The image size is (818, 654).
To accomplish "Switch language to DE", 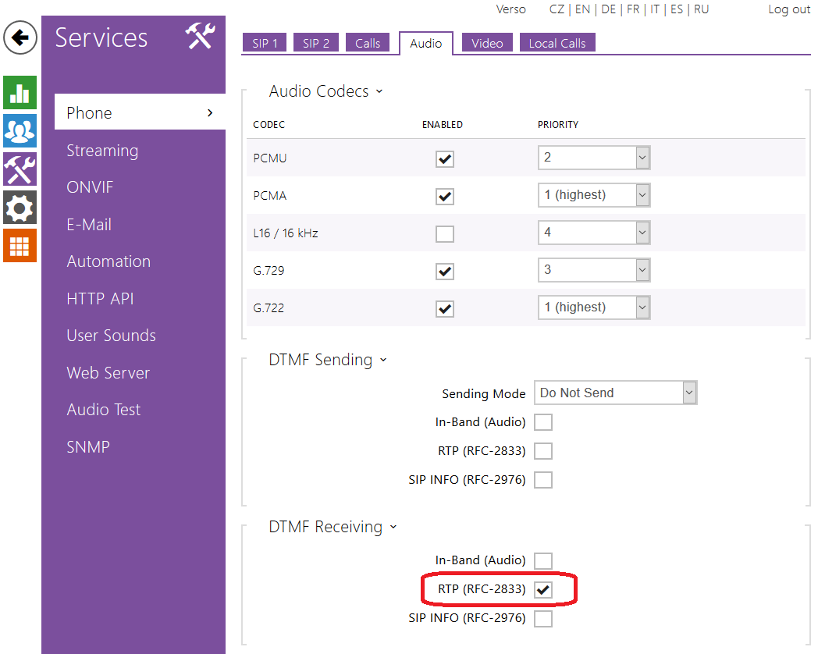I will [608, 9].
